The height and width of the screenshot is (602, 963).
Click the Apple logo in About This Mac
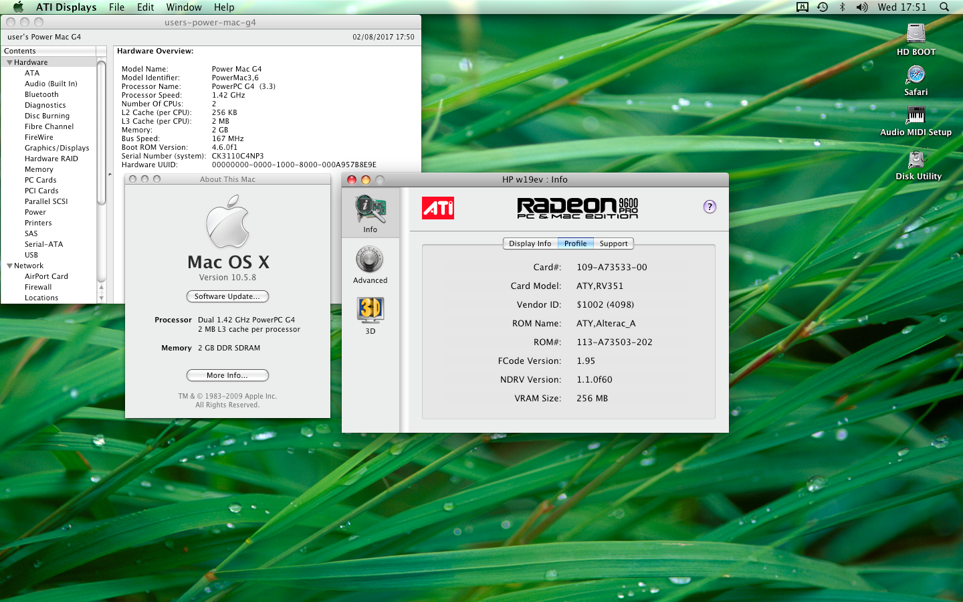[227, 221]
